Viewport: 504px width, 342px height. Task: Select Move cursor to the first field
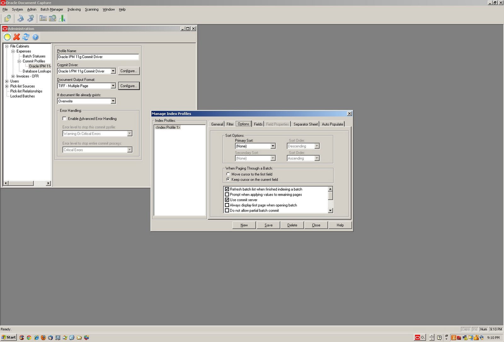click(x=228, y=174)
